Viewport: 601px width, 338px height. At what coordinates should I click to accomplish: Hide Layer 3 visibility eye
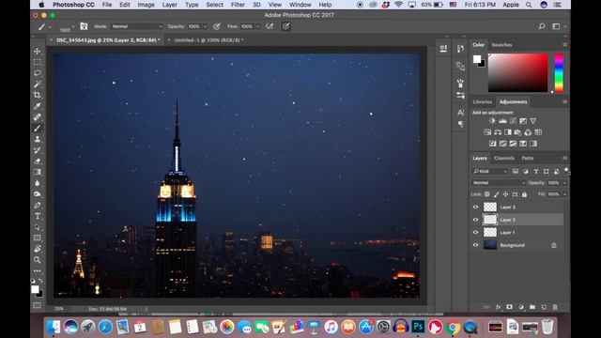point(476,207)
